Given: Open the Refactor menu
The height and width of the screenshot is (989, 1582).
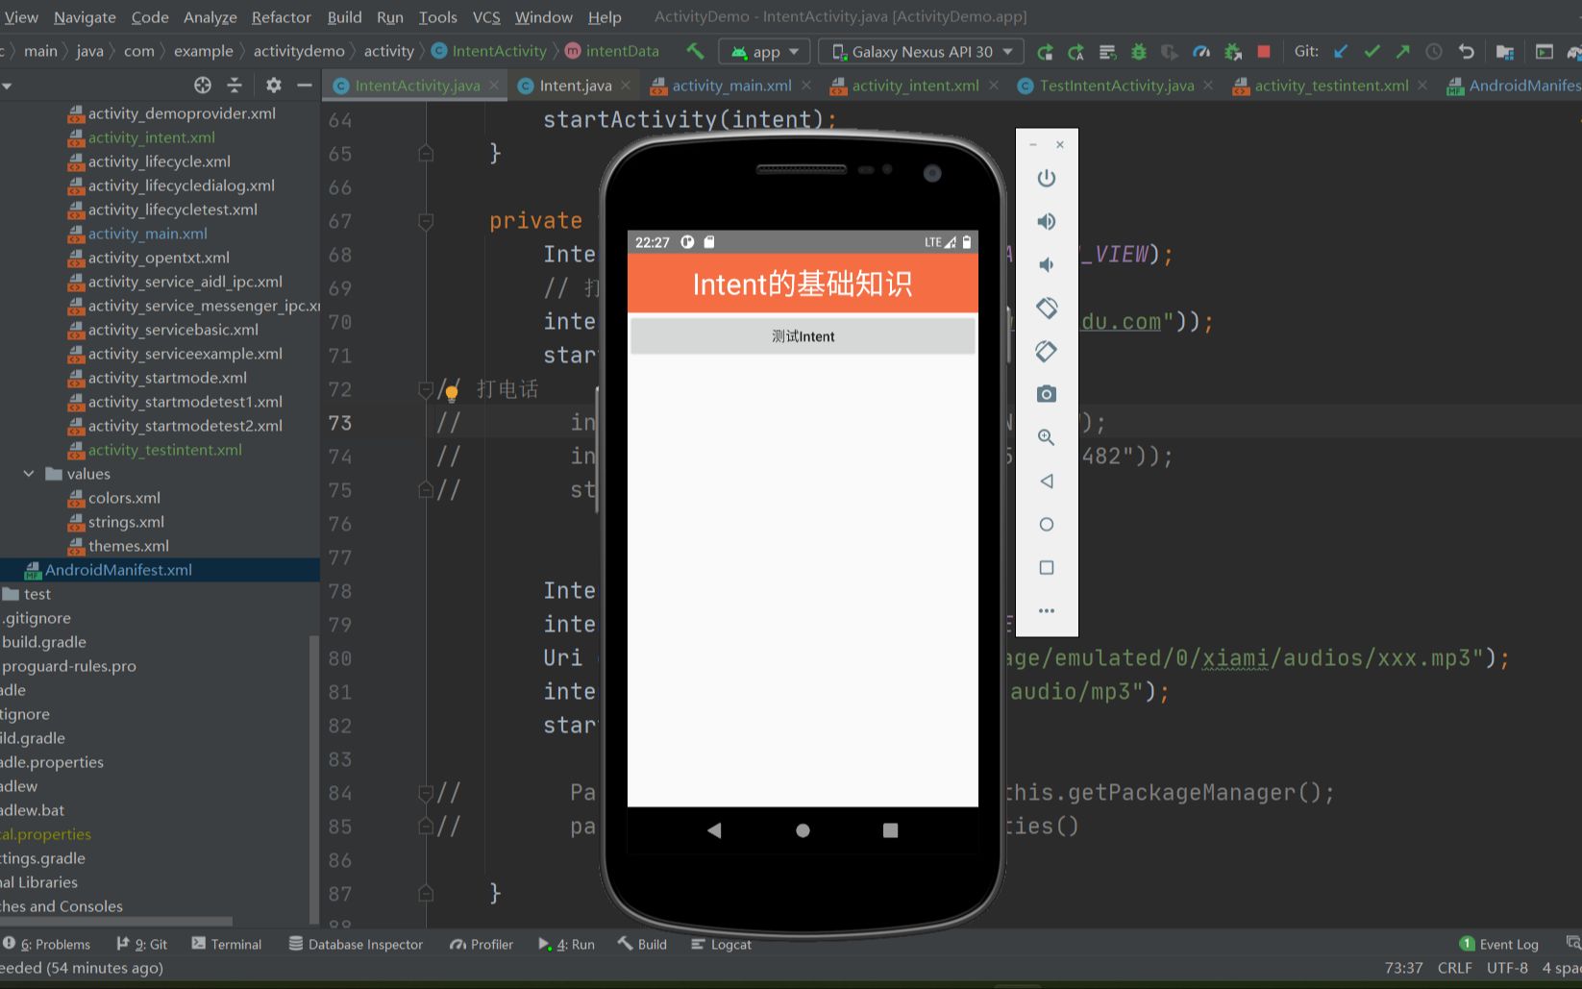Looking at the screenshot, I should 281,16.
